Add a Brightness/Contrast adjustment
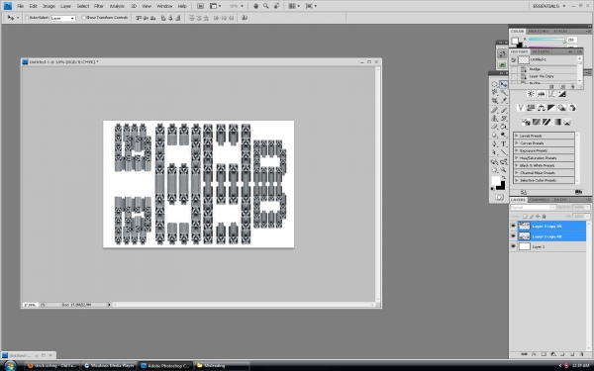Screen dimensions: 594x371 [531, 94]
